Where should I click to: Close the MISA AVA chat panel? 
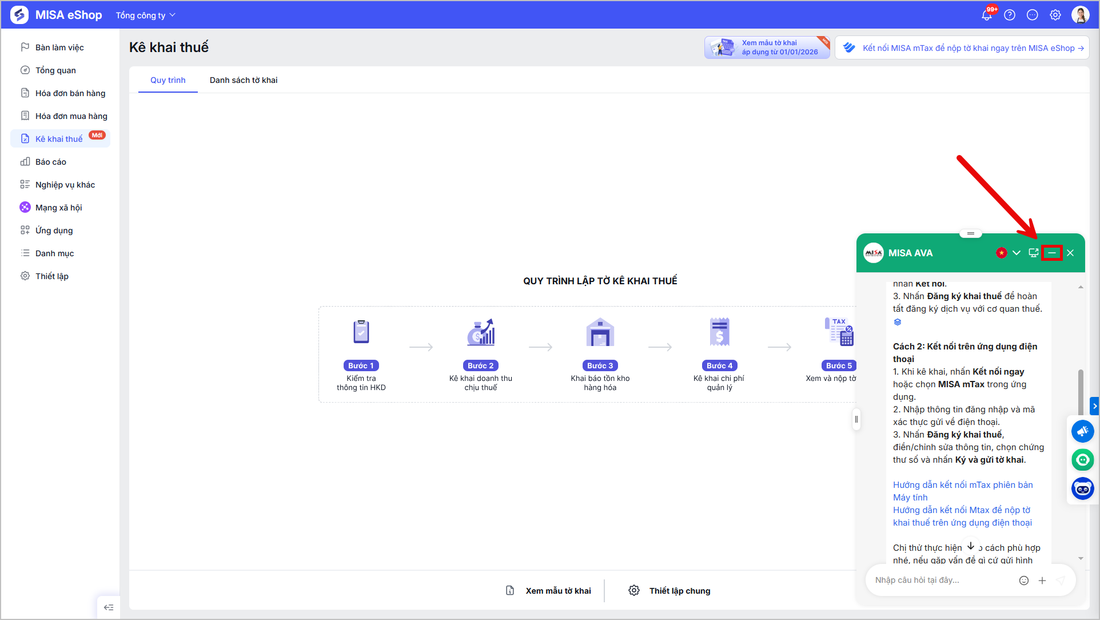[1071, 253]
